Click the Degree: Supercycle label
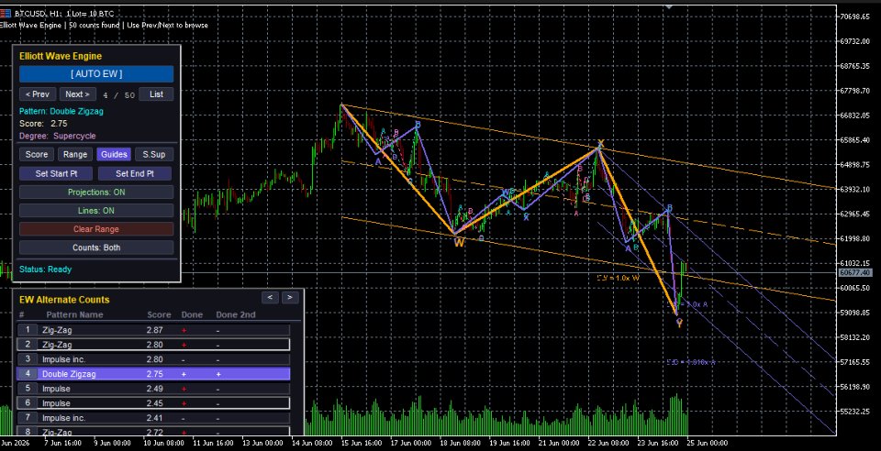Image resolution: width=881 pixels, height=451 pixels. pyautogui.click(x=57, y=136)
